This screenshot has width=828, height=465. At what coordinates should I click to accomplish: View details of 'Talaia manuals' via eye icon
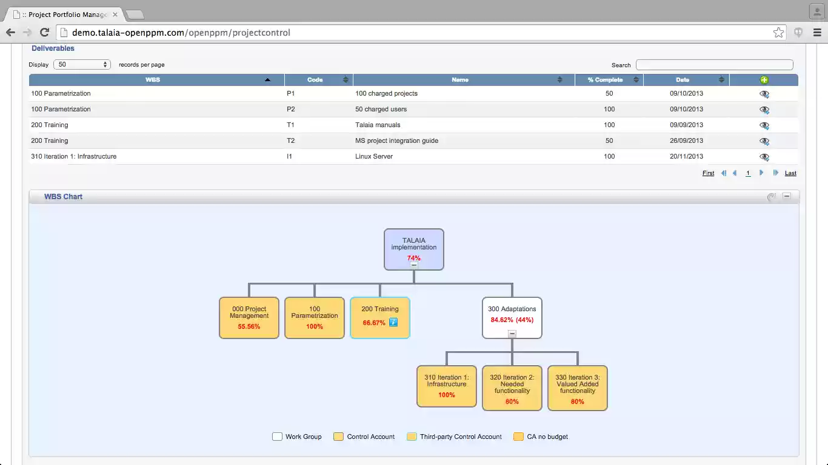point(764,125)
